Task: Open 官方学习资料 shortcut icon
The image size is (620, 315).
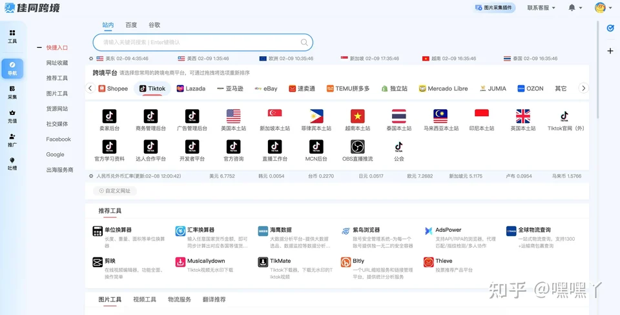Action: (x=110, y=147)
